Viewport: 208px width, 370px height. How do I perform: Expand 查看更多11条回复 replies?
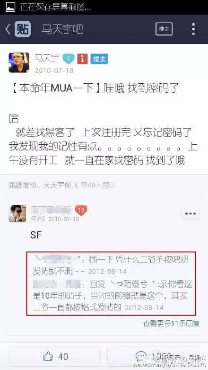coord(172,323)
